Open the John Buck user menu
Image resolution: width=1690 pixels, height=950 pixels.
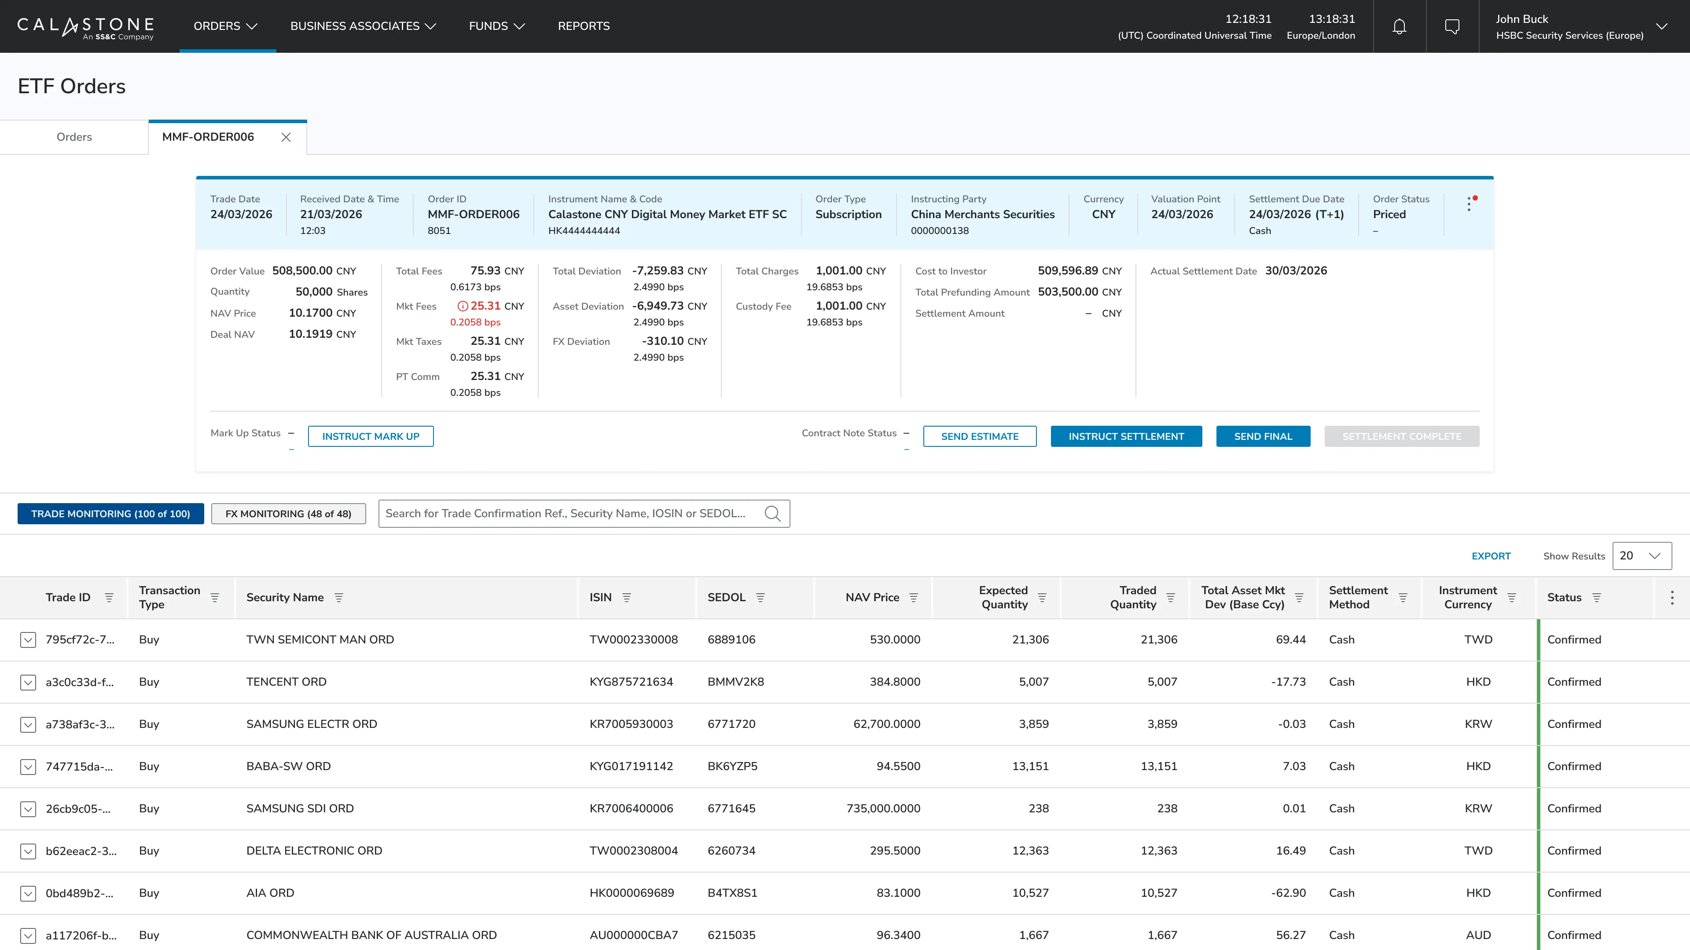1584,26
